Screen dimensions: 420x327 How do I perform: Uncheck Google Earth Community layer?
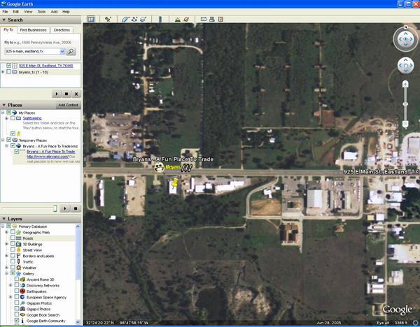pos(17,320)
